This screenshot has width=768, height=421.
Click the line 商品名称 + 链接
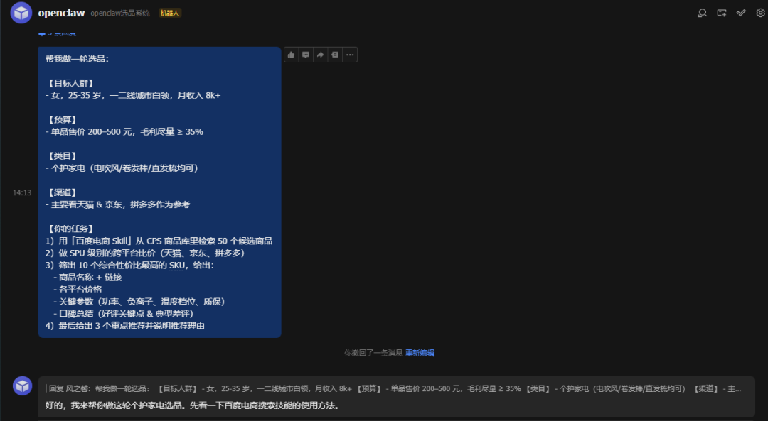coord(87,278)
